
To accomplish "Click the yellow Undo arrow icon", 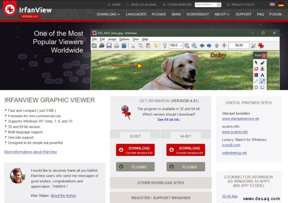I will tap(156, 46).
